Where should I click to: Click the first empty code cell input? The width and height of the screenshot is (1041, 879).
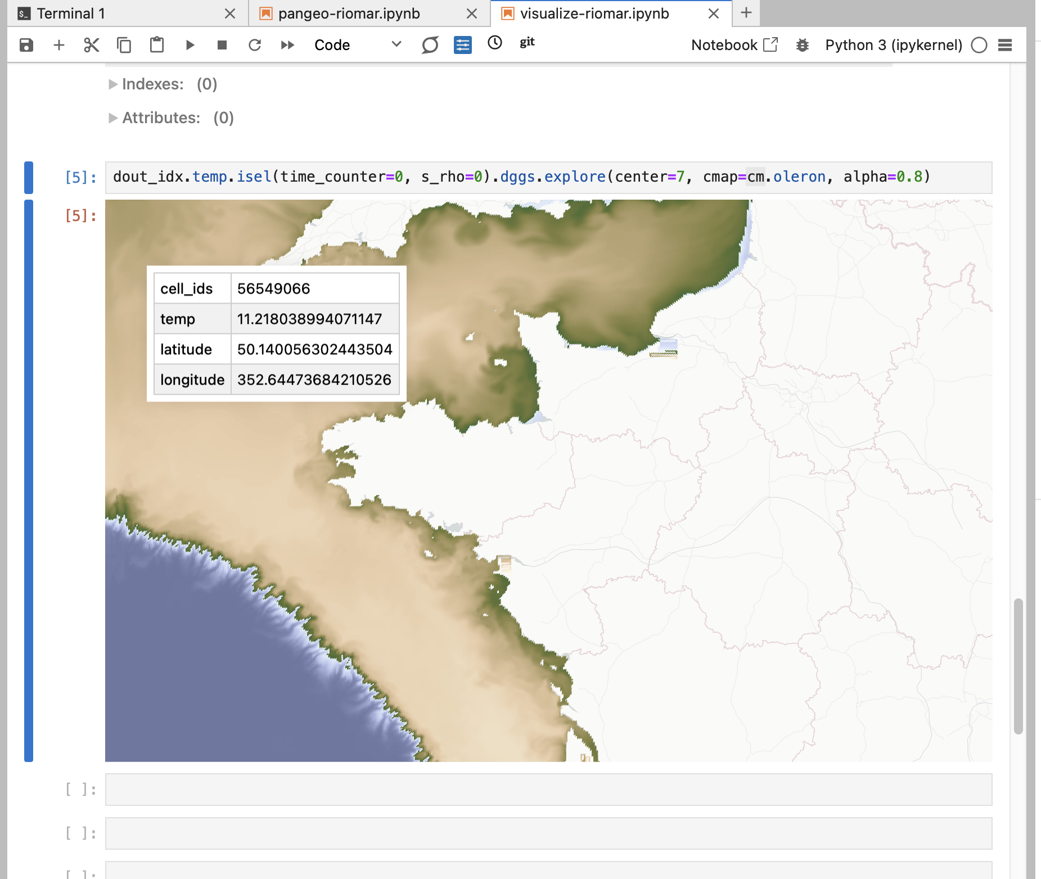pyautogui.click(x=548, y=790)
